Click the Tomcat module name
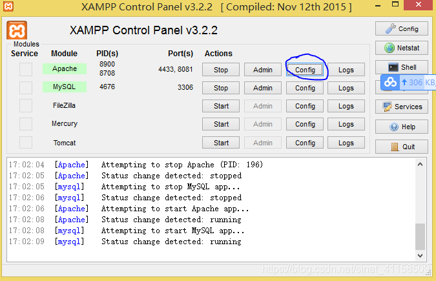Screen dimensions: 436x281 click(x=65, y=143)
